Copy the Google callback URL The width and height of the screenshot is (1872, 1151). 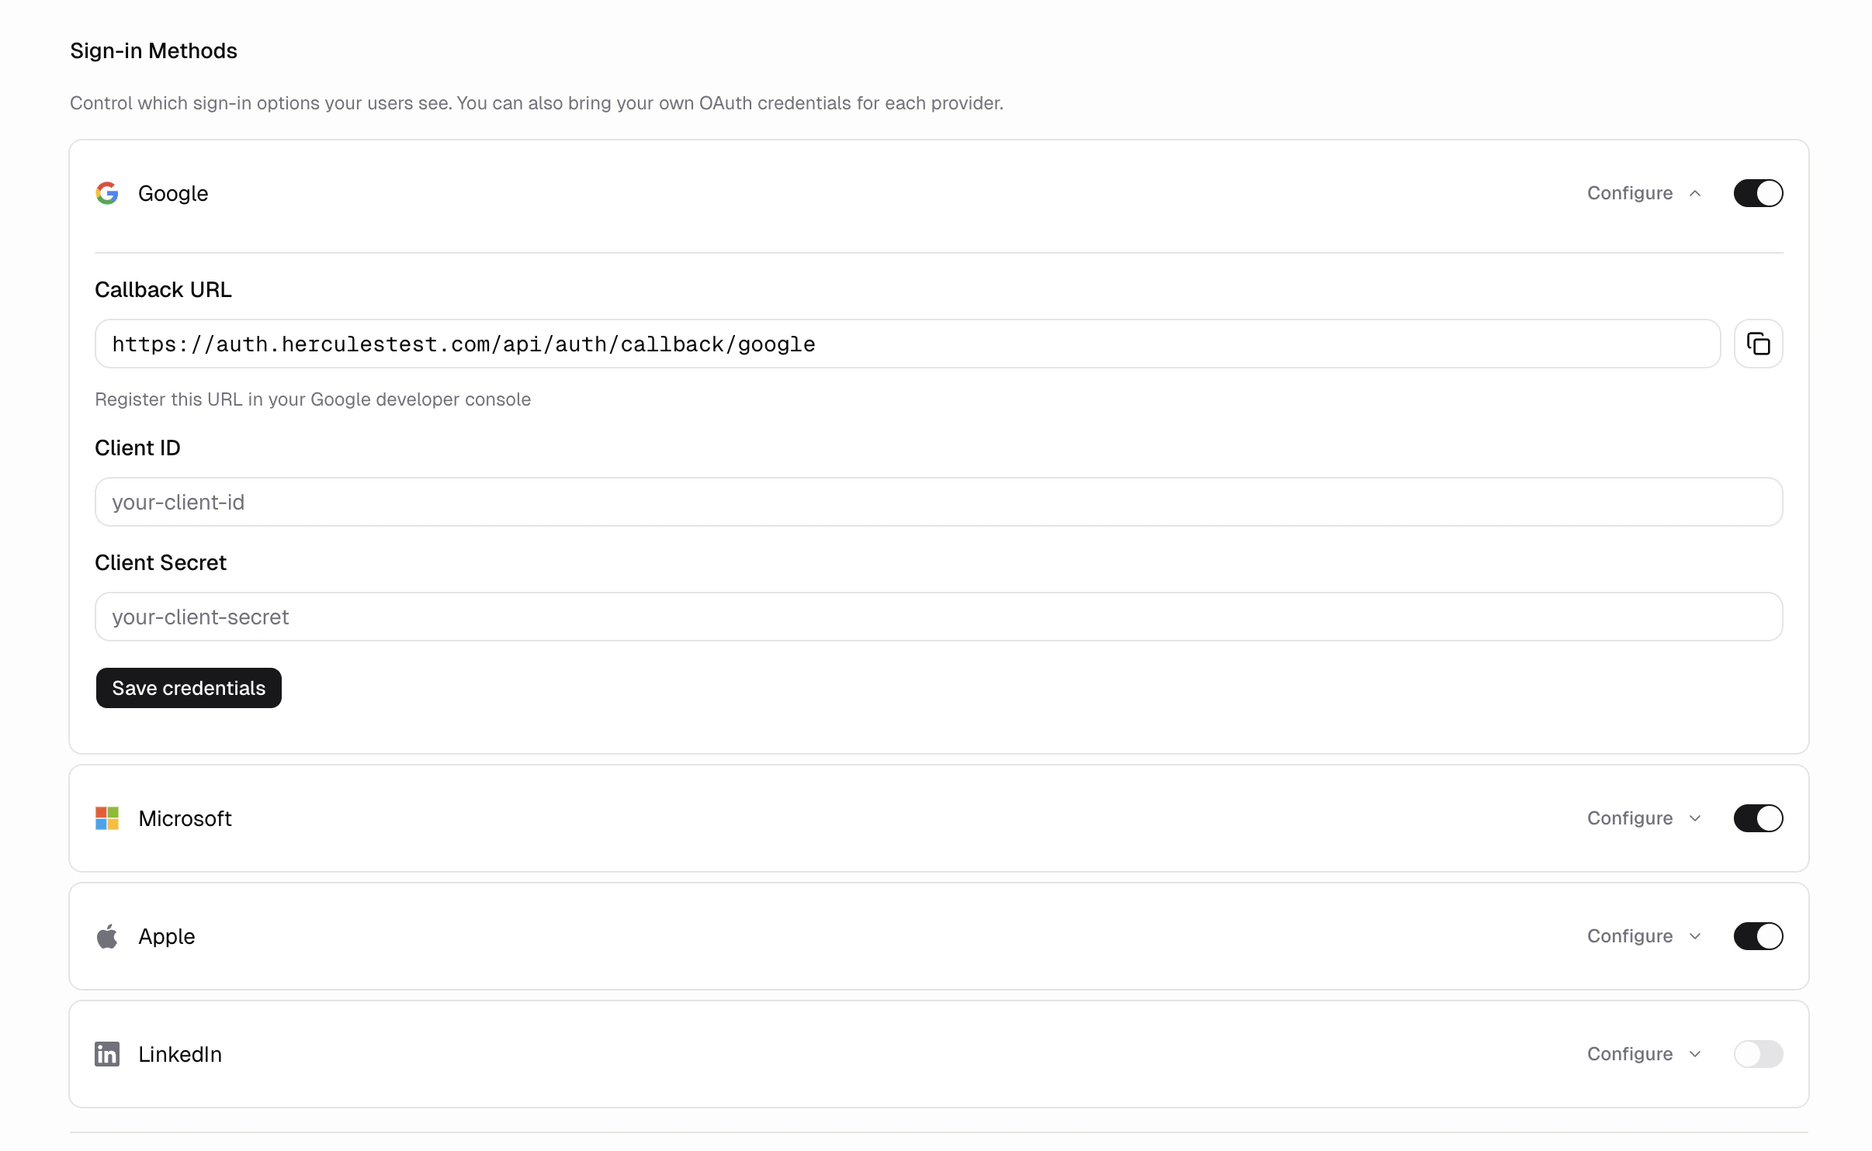tap(1757, 343)
